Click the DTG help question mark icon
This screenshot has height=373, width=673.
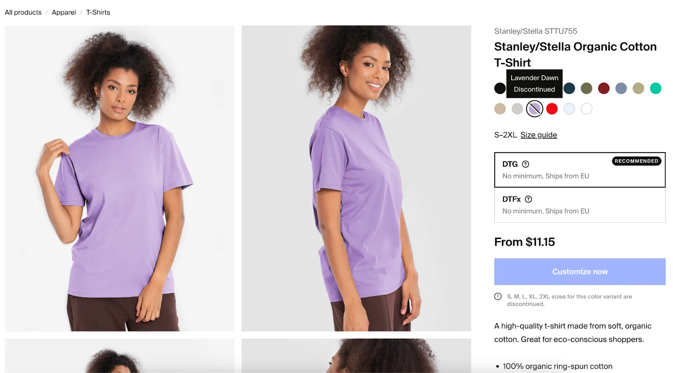tap(525, 164)
